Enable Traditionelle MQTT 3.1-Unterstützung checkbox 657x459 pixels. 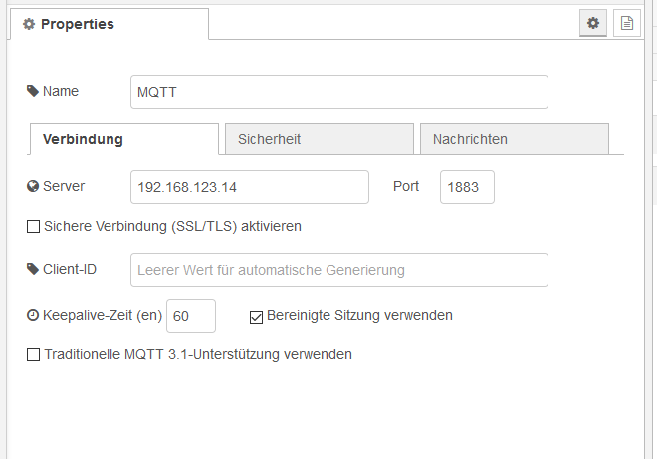[33, 354]
